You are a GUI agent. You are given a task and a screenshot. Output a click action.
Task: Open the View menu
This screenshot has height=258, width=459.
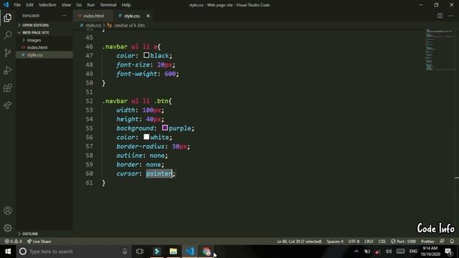click(x=66, y=5)
